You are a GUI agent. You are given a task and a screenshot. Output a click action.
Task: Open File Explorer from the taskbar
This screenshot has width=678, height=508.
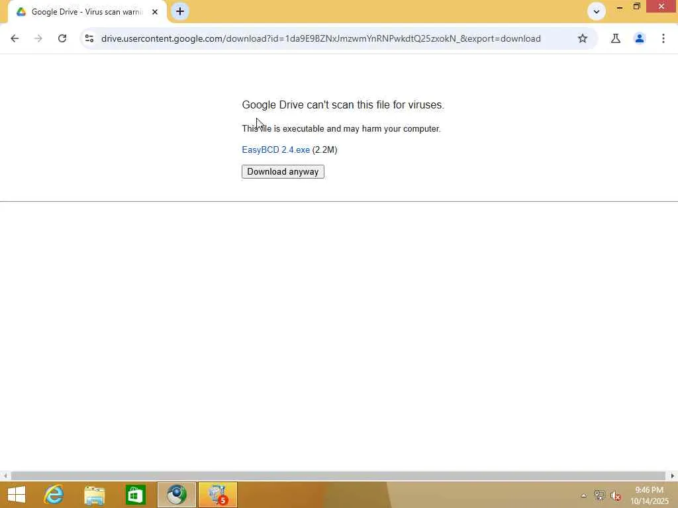95,495
